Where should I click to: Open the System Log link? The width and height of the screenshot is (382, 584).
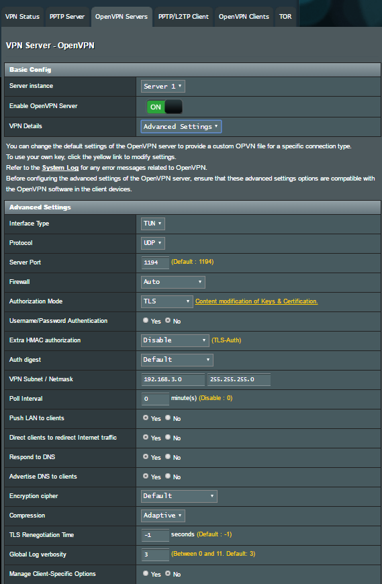pyautogui.click(x=60, y=168)
